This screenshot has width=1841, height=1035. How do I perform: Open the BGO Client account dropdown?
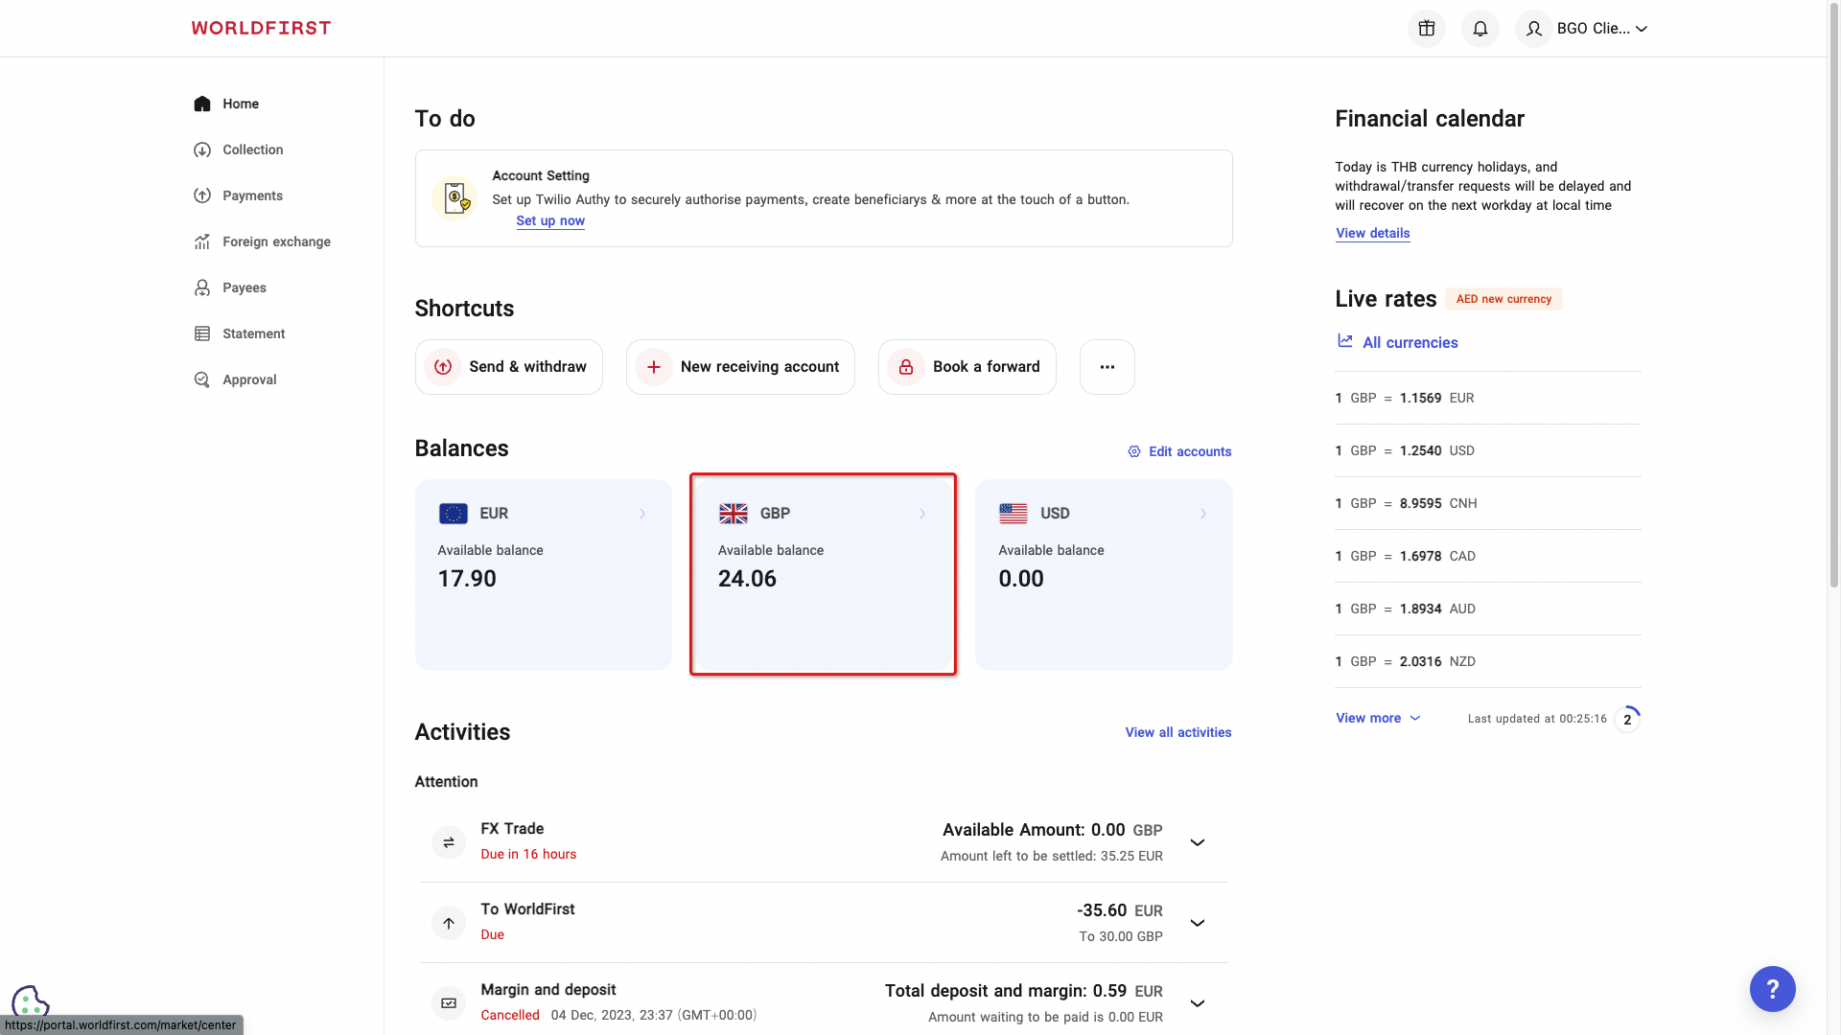1601,29
